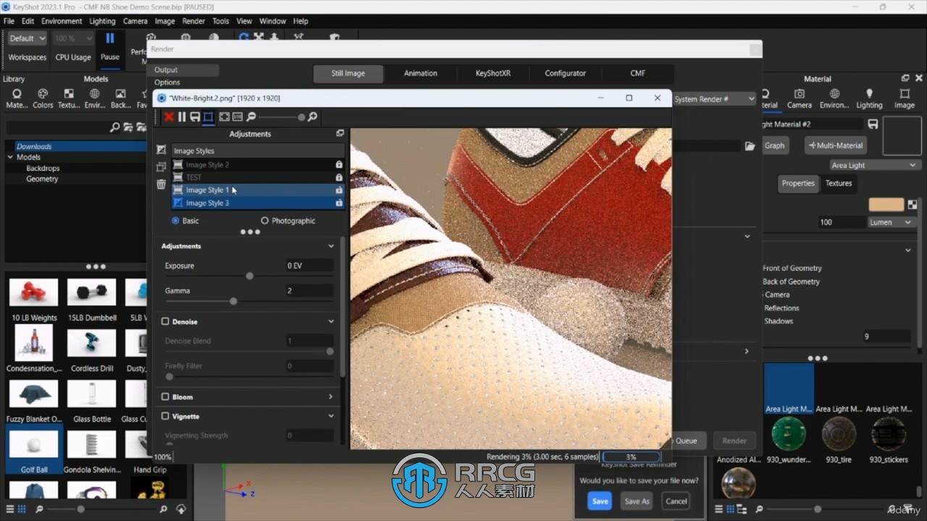Toggle the lock on Image Style 1
The width and height of the screenshot is (927, 521).
[x=338, y=190]
